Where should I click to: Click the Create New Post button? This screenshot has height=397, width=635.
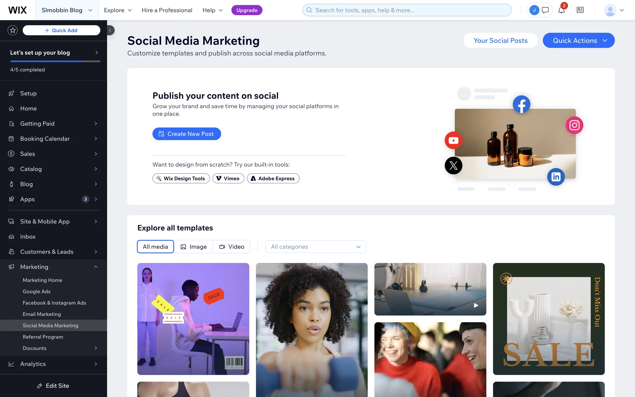point(187,134)
